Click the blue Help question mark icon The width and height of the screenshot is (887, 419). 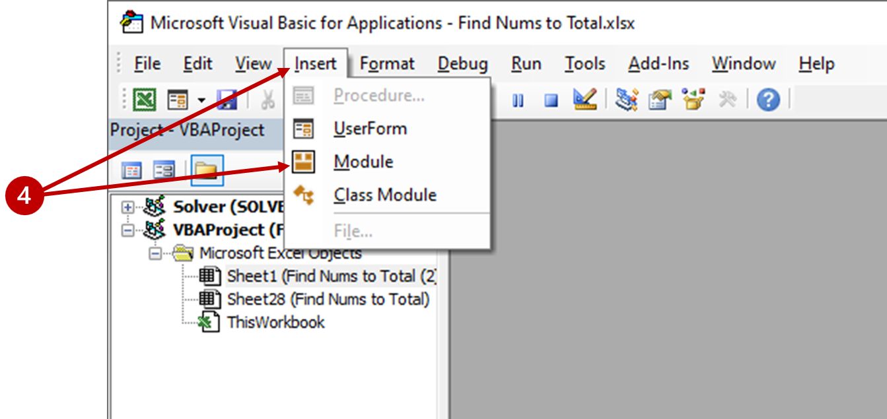(768, 100)
